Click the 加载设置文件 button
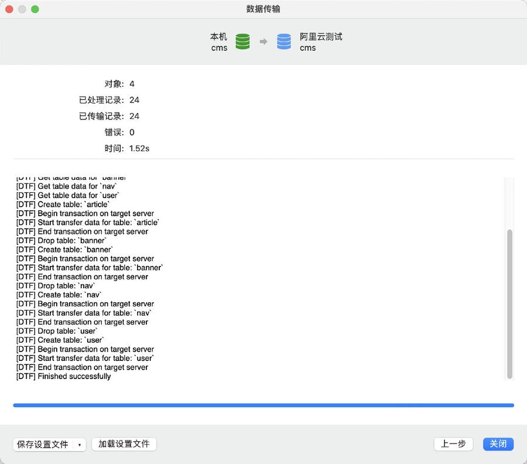This screenshot has height=464, width=527. tap(124, 444)
